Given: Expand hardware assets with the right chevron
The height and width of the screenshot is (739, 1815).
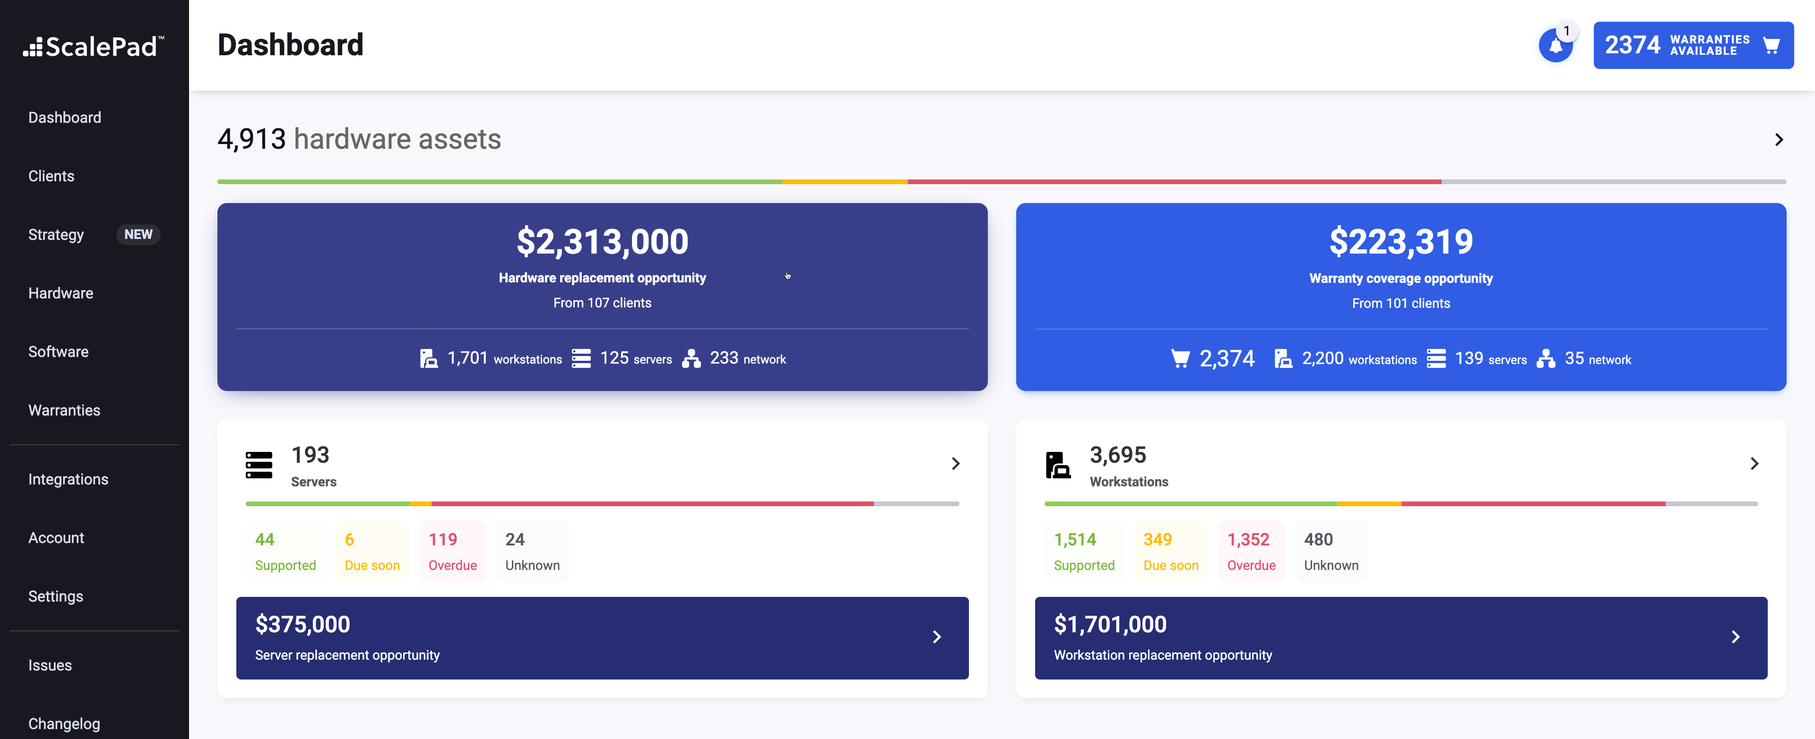Looking at the screenshot, I should point(1778,140).
